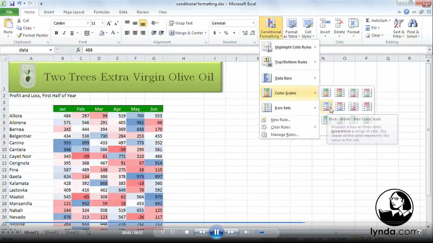
Task: Click Format as Table button
Action: tap(291, 28)
